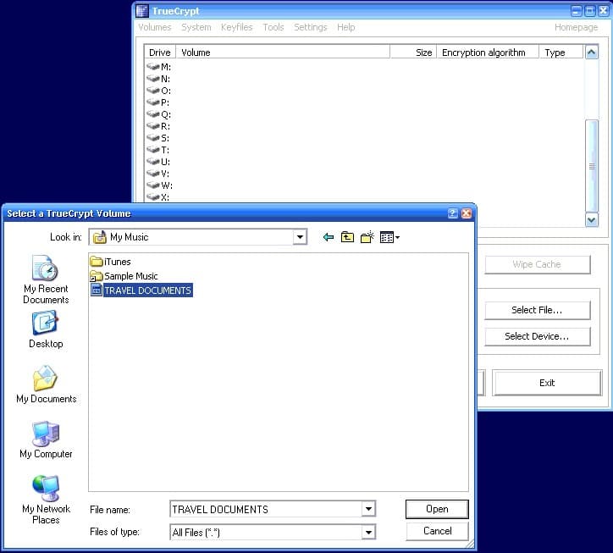Select drive S: in the TrueCrypt list
Viewport: 613px width, 553px height.
coord(158,138)
